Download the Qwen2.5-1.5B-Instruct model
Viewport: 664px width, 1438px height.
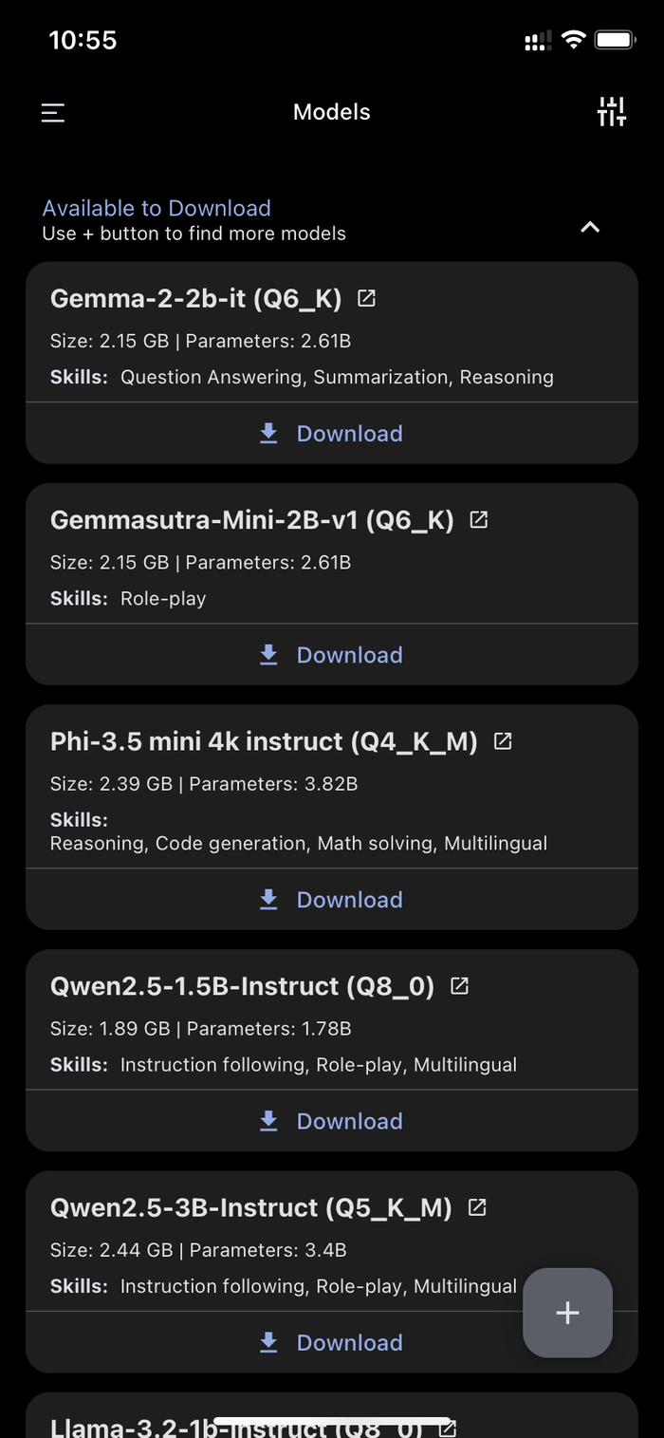(331, 1121)
